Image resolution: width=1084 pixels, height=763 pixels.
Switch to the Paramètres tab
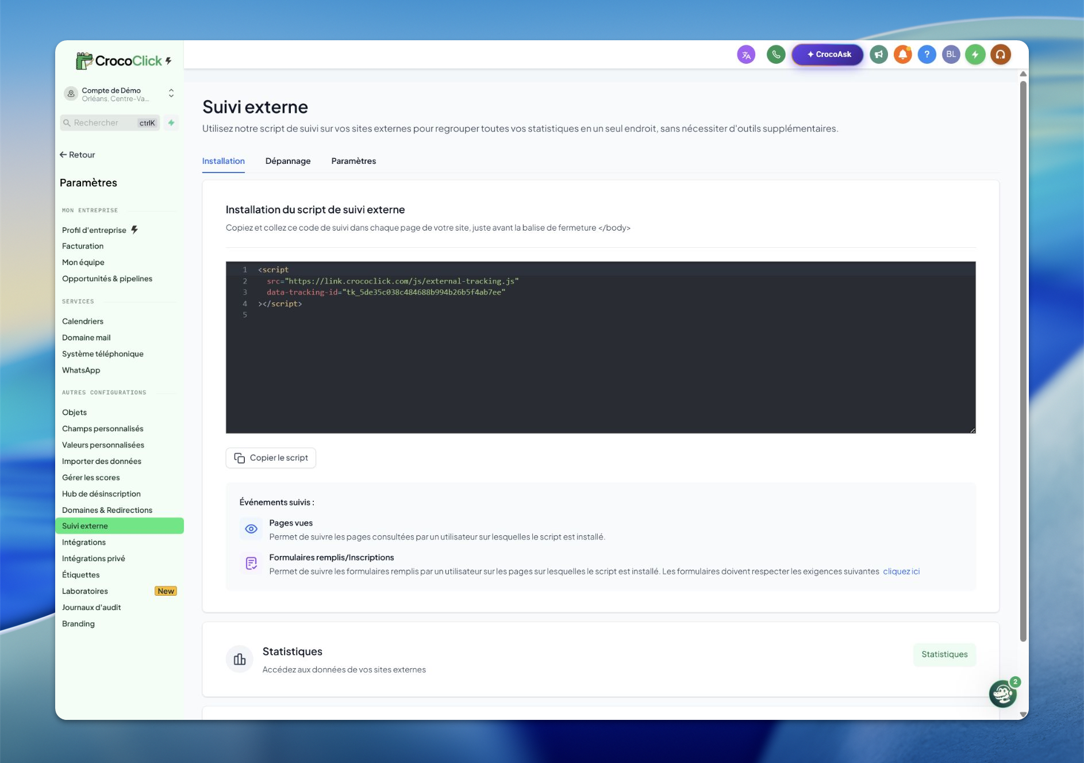coord(353,161)
